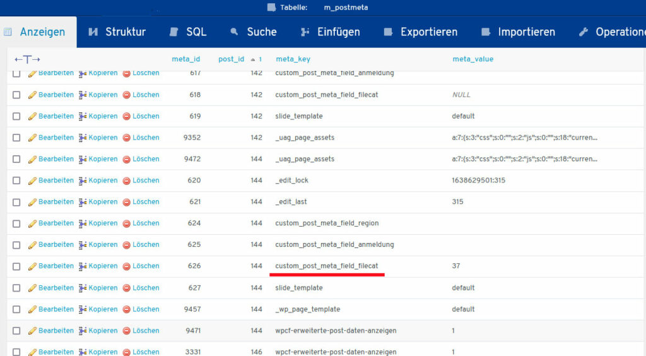Go to the Suche tab
This screenshot has height=356, width=646.
pos(254,32)
